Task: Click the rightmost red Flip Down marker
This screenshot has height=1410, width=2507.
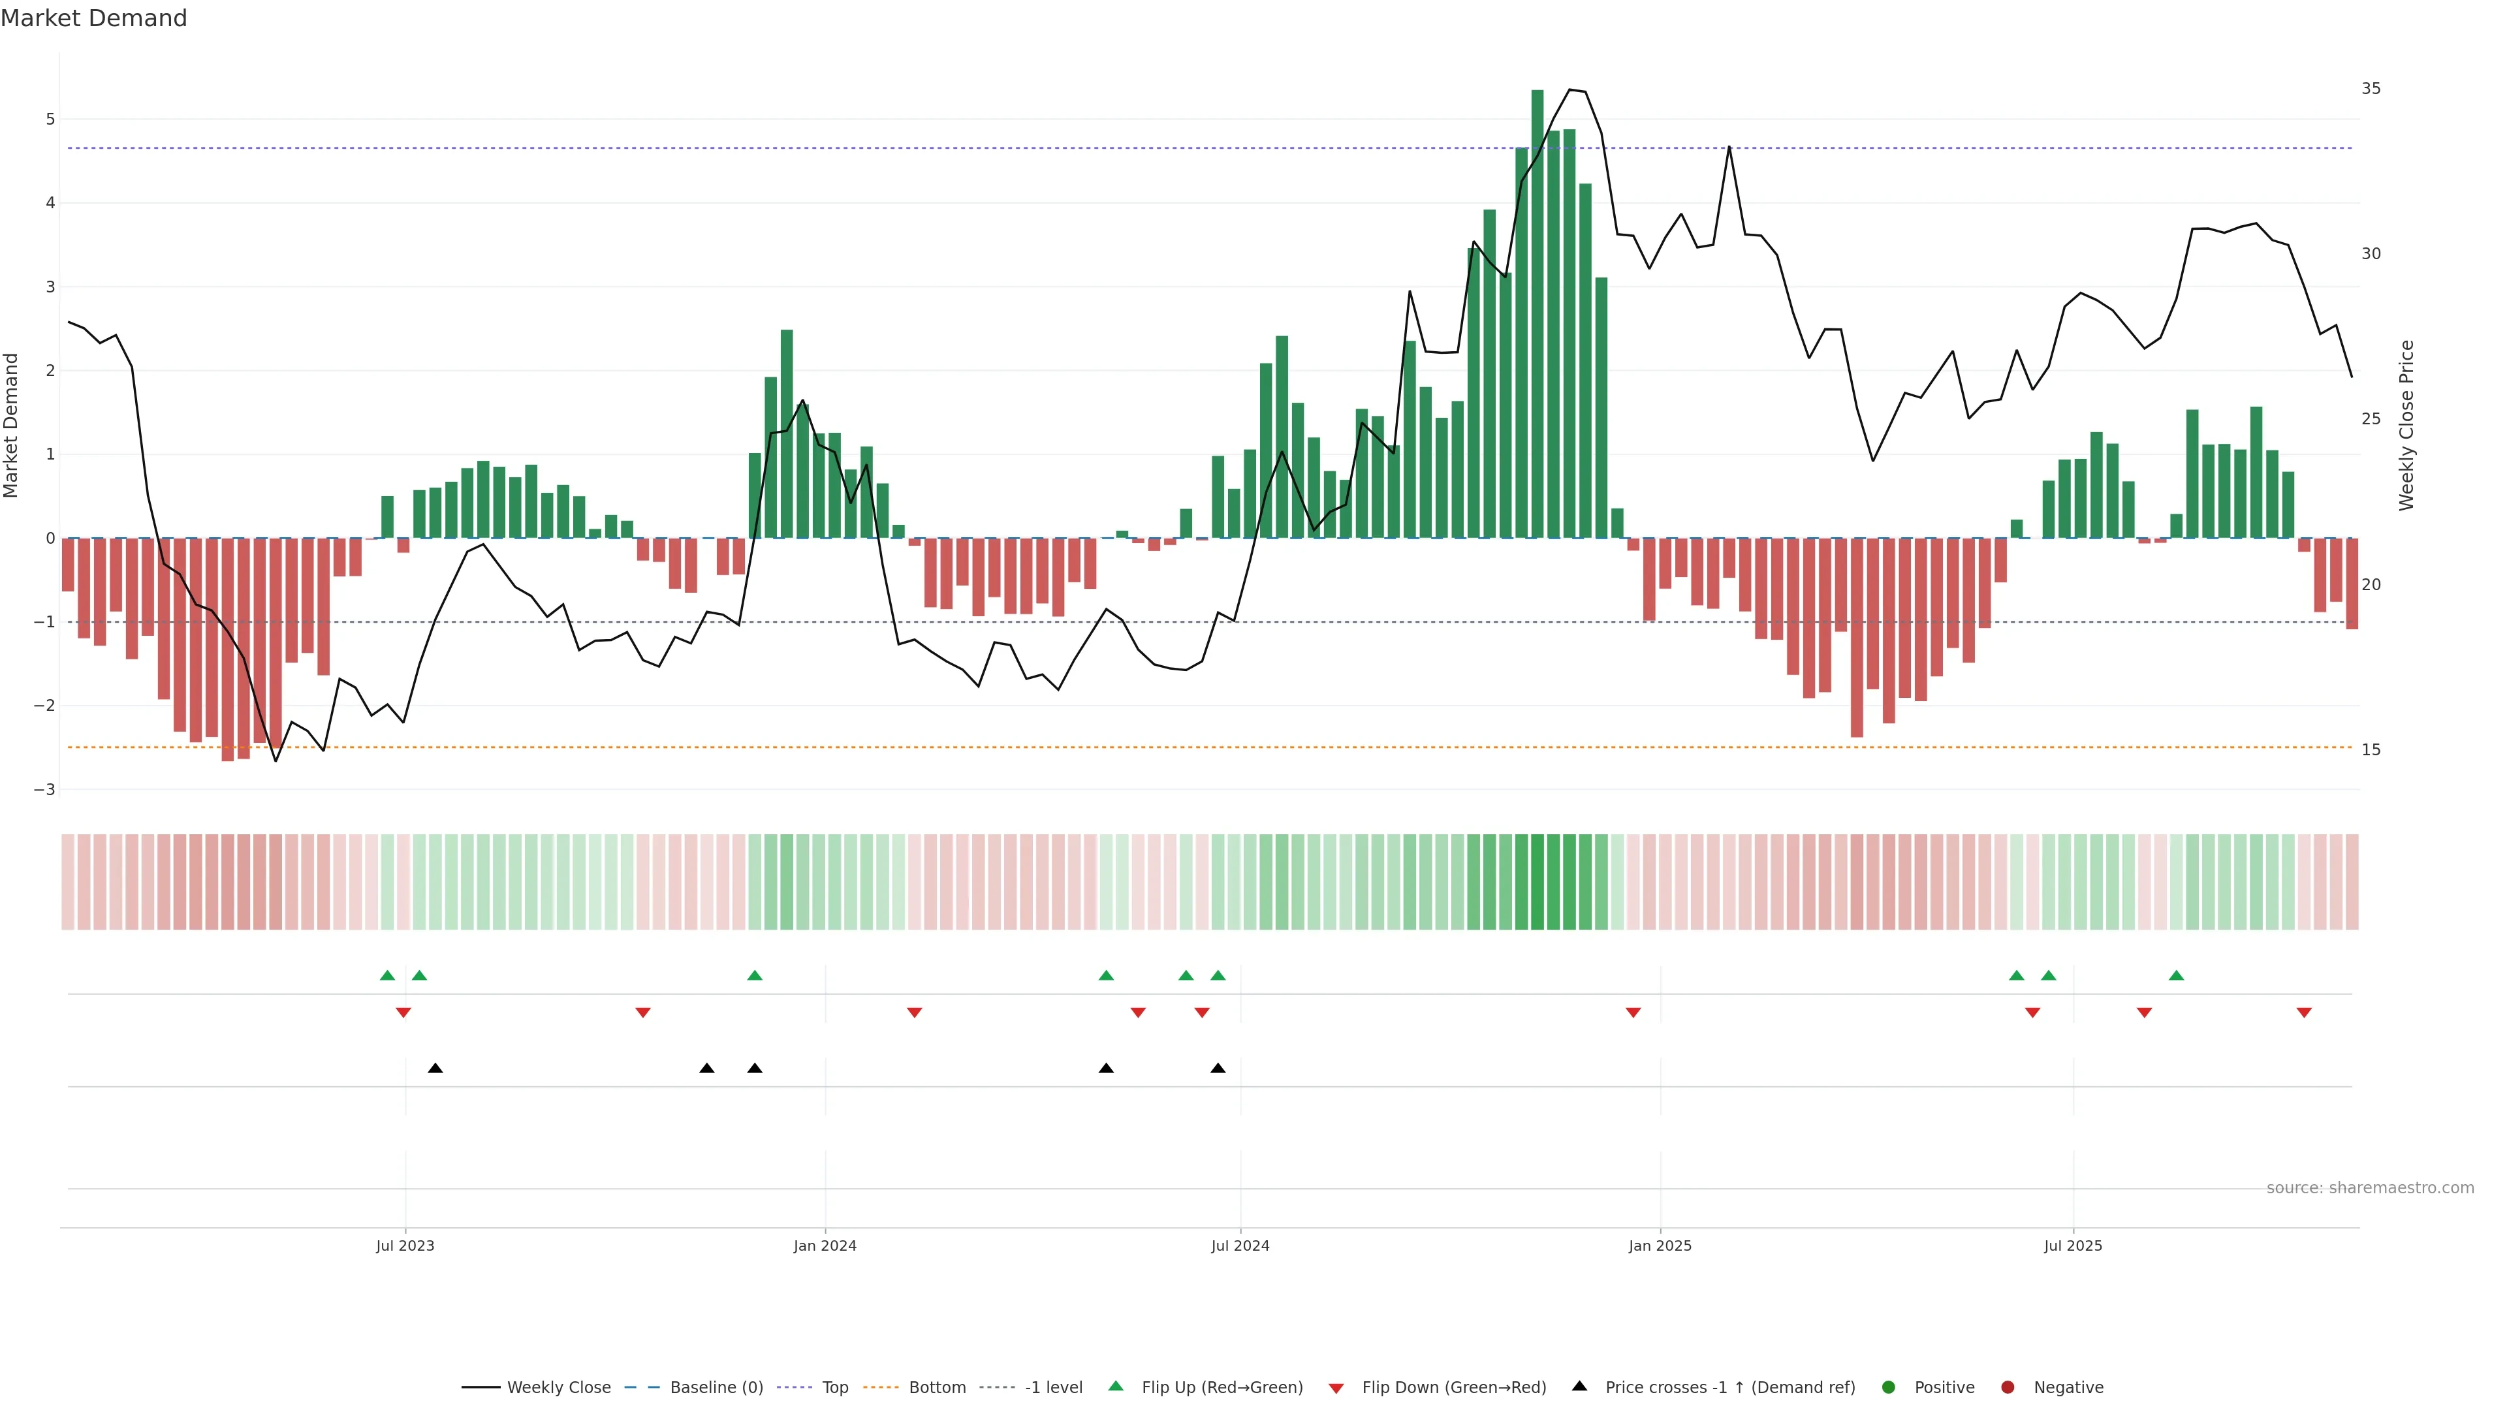Action: pyautogui.click(x=2303, y=1012)
